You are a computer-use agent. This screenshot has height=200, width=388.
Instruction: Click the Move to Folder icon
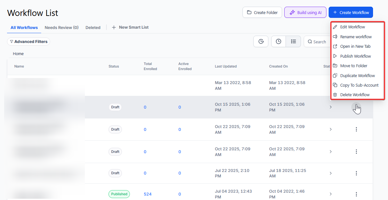(x=335, y=66)
